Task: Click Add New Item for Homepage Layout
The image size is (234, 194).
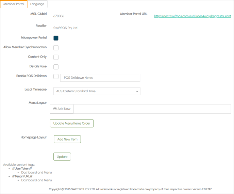Action: (x=67, y=139)
